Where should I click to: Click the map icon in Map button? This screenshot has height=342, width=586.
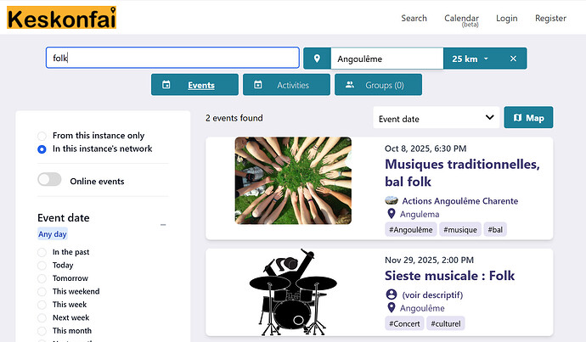tap(517, 118)
